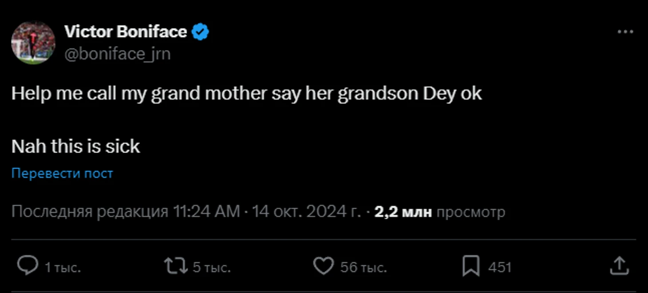This screenshot has width=648, height=293.
Task: Click the "Nah this is sick" text
Action: (76, 146)
